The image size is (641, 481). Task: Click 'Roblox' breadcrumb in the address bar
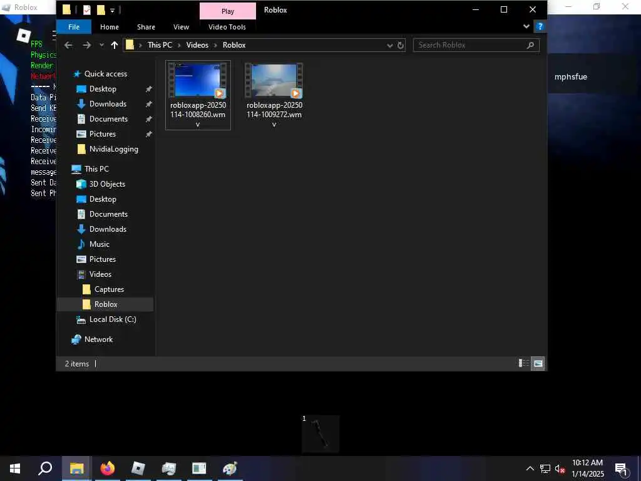[x=234, y=45]
